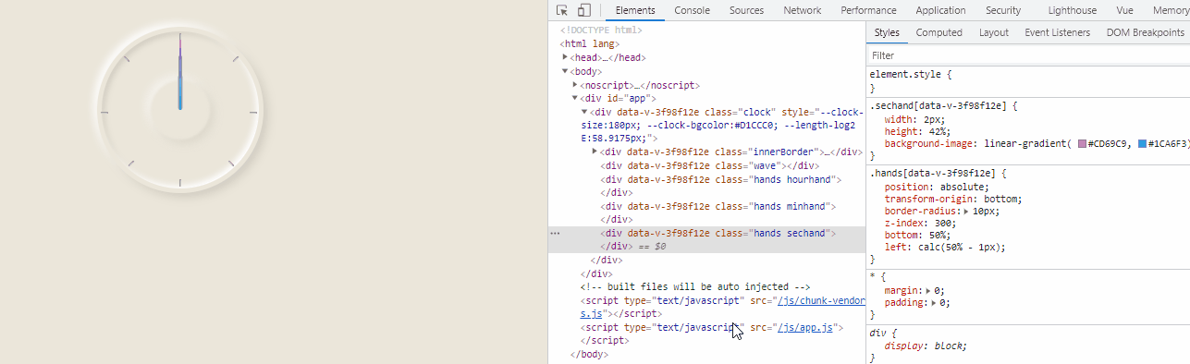Click the background-image linear-gradient declaration
Viewport: 1190px width, 364px height.
tap(1037, 144)
